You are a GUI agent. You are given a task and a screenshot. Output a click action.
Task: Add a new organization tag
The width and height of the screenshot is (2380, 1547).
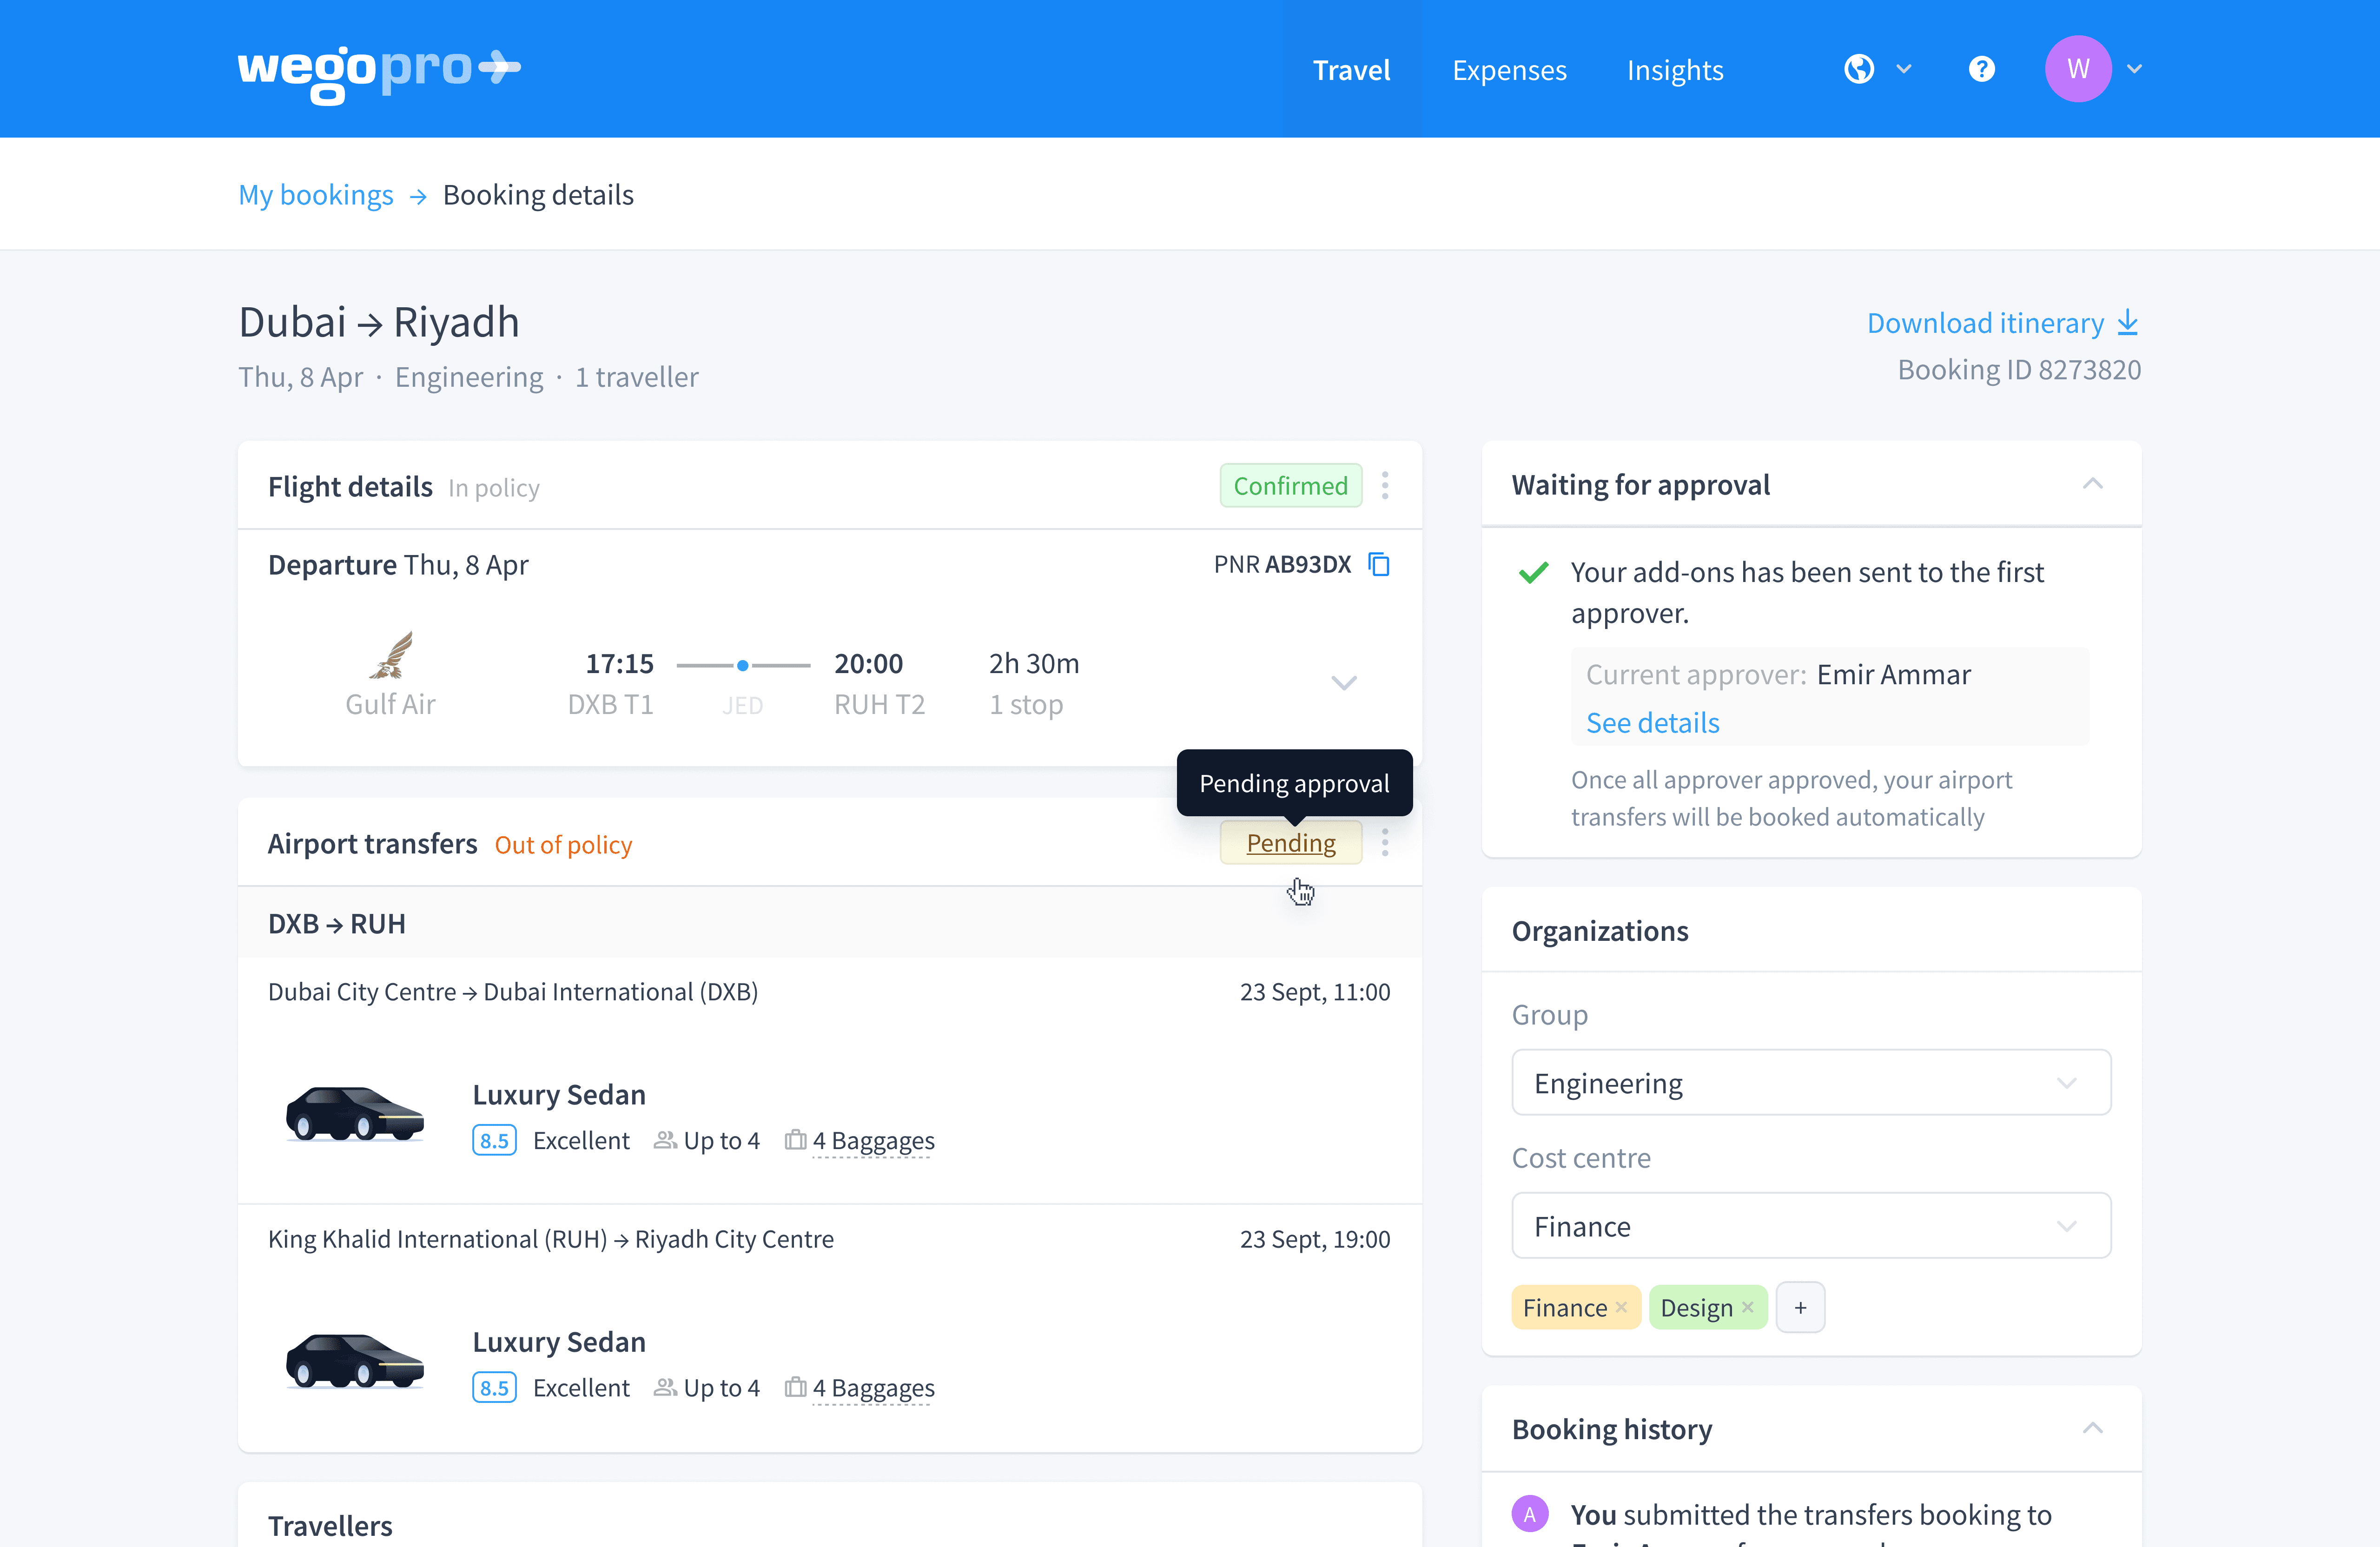tap(1800, 1308)
